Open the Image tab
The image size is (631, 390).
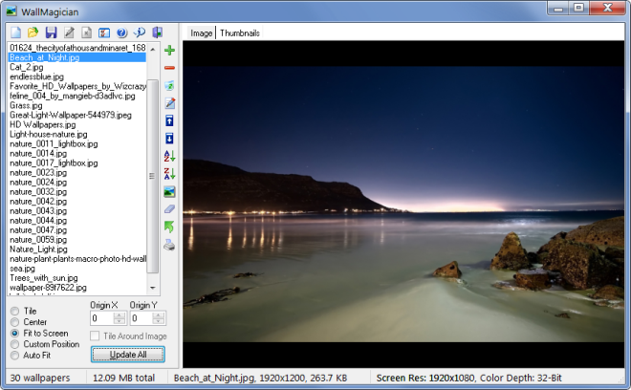pyautogui.click(x=201, y=32)
